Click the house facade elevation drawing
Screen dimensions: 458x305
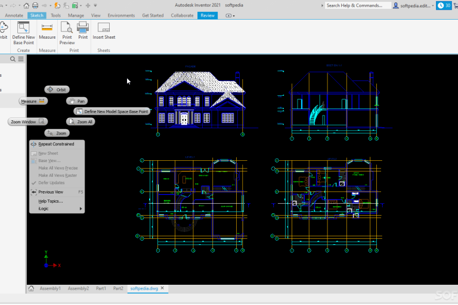click(x=200, y=101)
